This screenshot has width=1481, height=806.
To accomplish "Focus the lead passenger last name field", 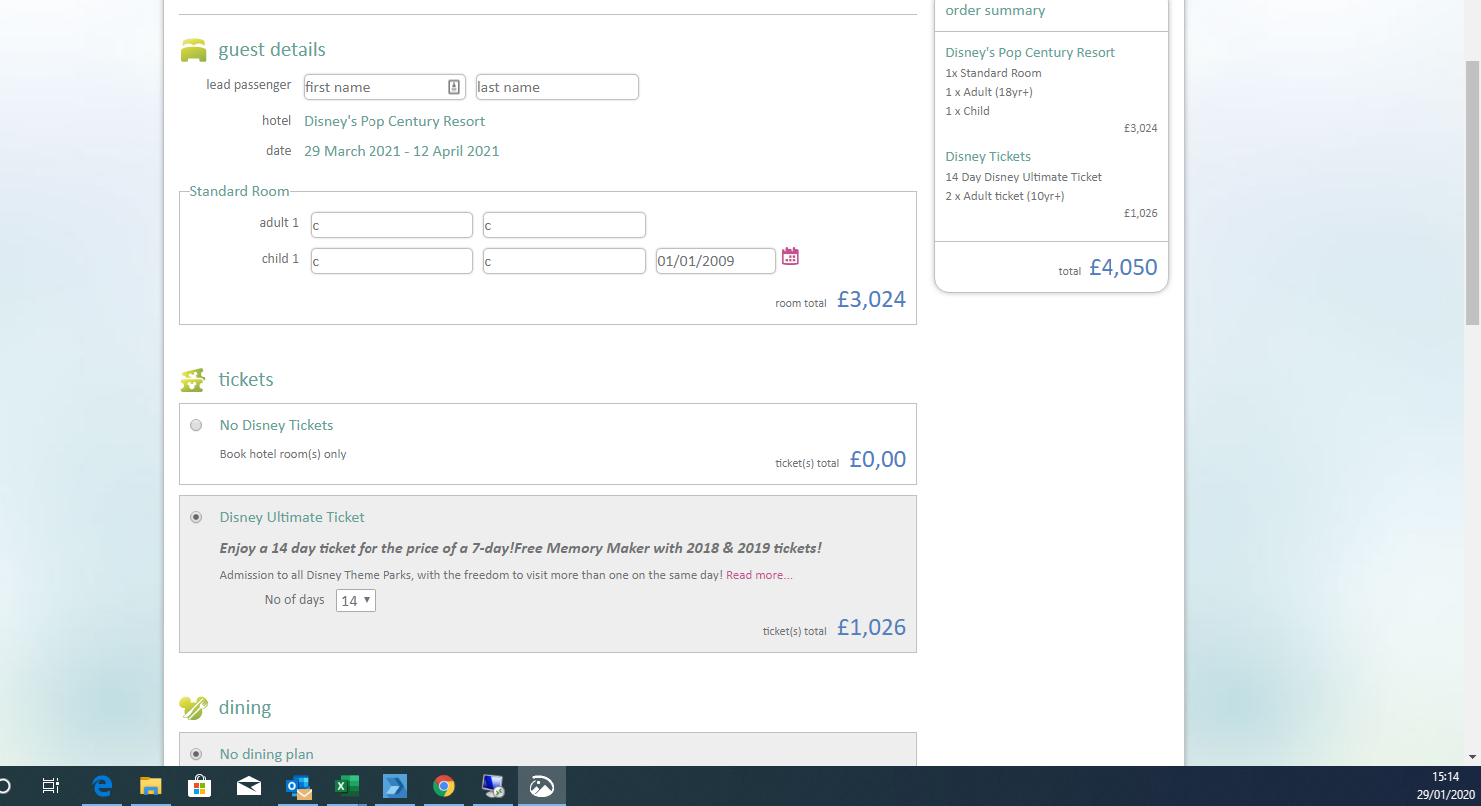I will tap(557, 87).
